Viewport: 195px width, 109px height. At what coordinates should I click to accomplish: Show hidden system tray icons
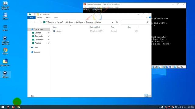[x=159, y=107]
